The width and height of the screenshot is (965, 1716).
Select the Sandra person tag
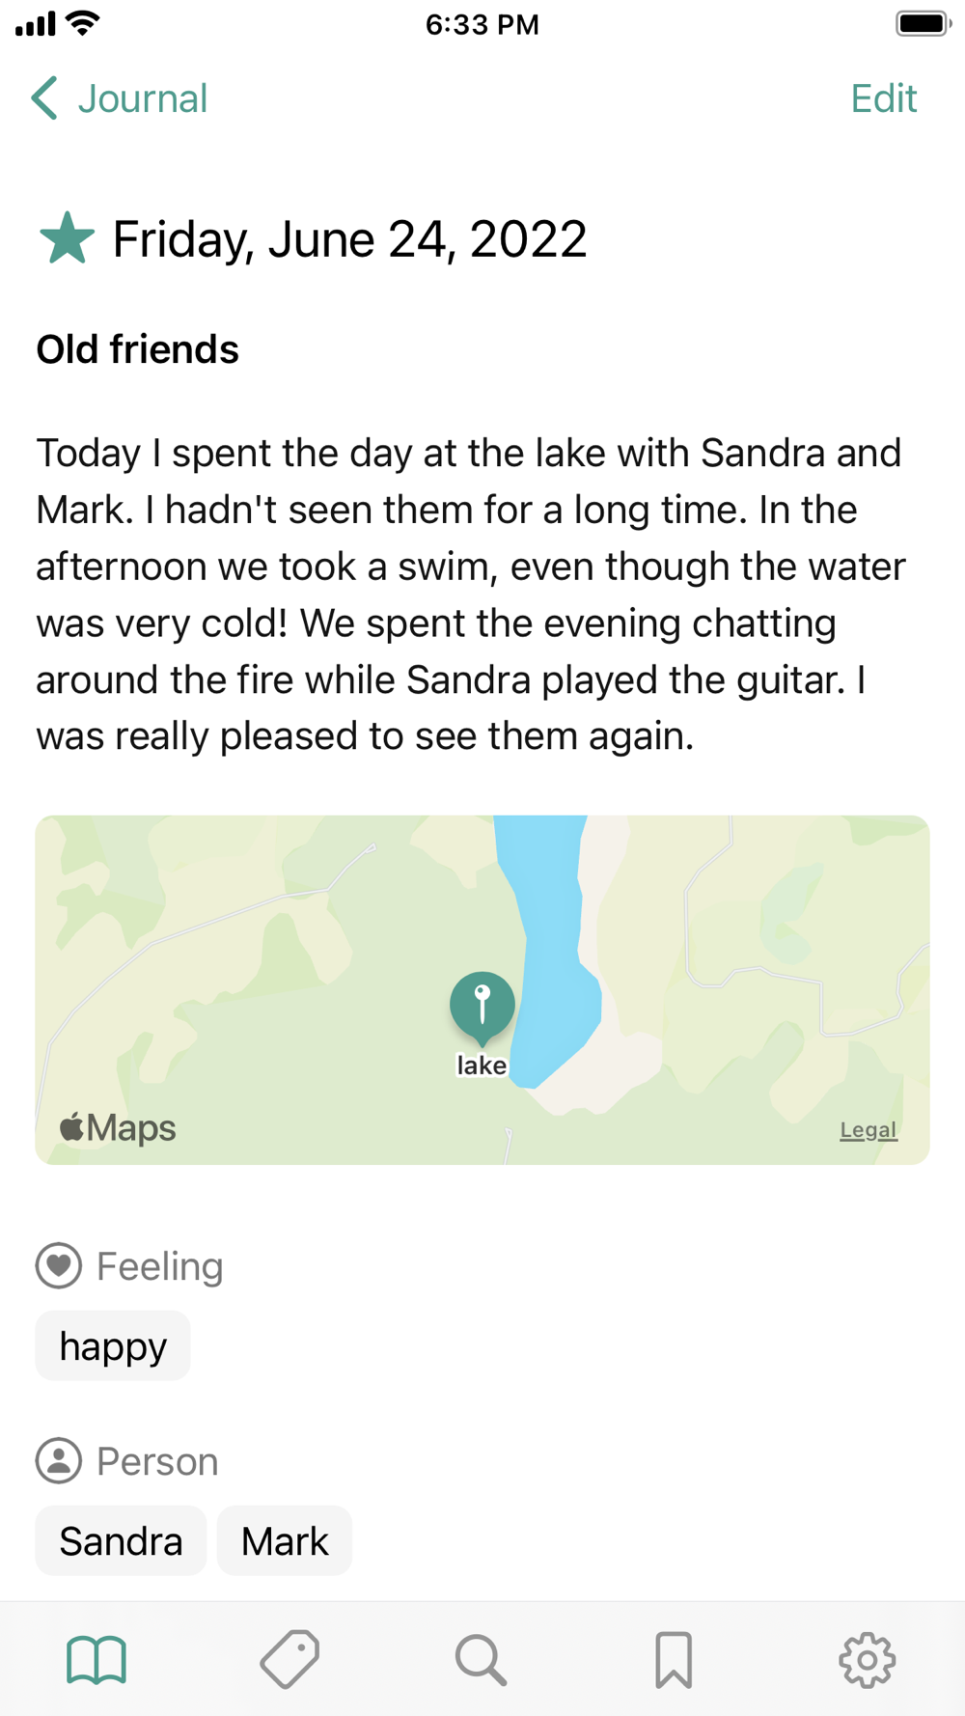coord(121,1540)
